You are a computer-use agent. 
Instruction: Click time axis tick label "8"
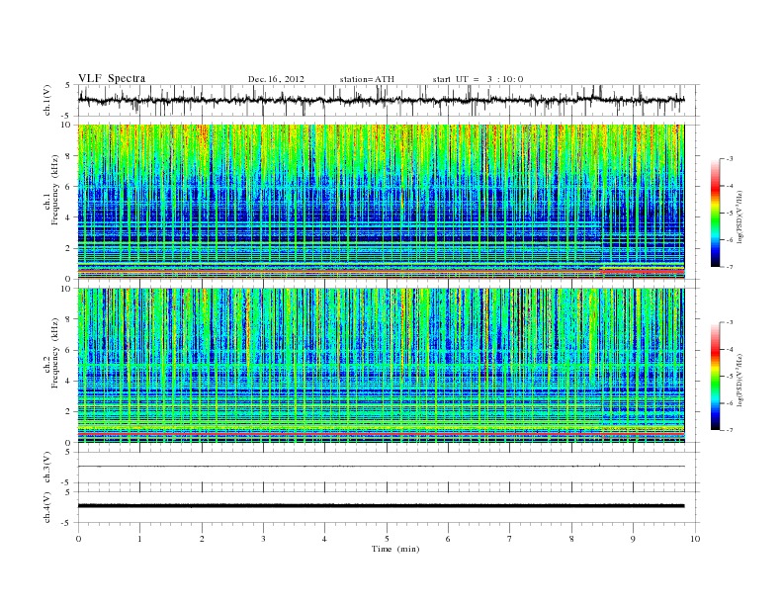[571, 539]
